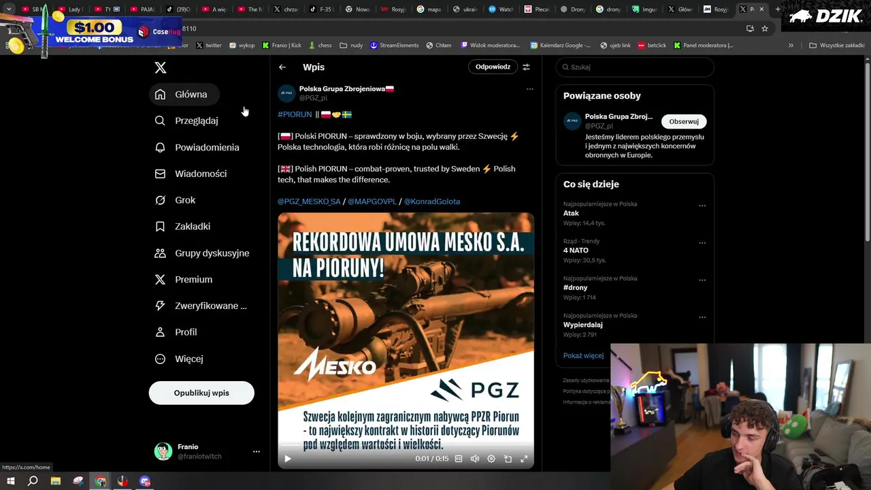Enable picture-in-picture for video
The image size is (871, 490).
(x=508, y=459)
